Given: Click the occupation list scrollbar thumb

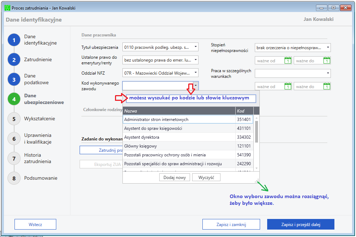Looking at the screenshot, I should [x=257, y=132].
